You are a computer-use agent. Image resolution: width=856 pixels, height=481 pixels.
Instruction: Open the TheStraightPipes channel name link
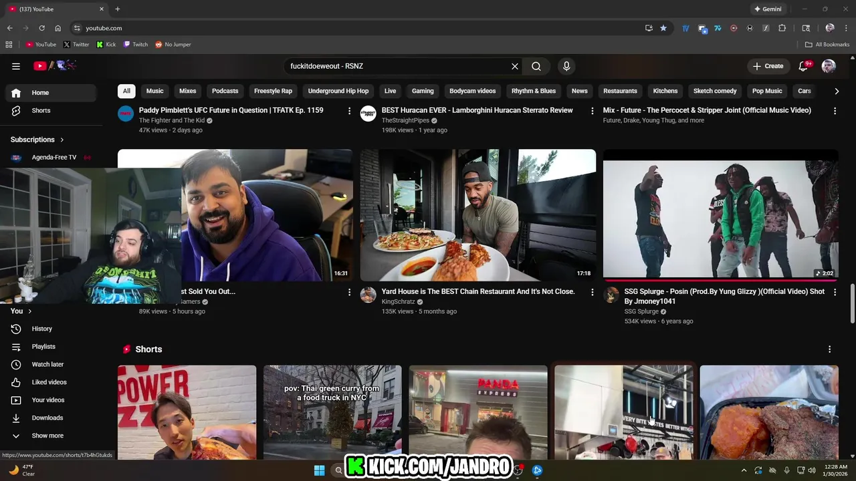click(x=405, y=121)
